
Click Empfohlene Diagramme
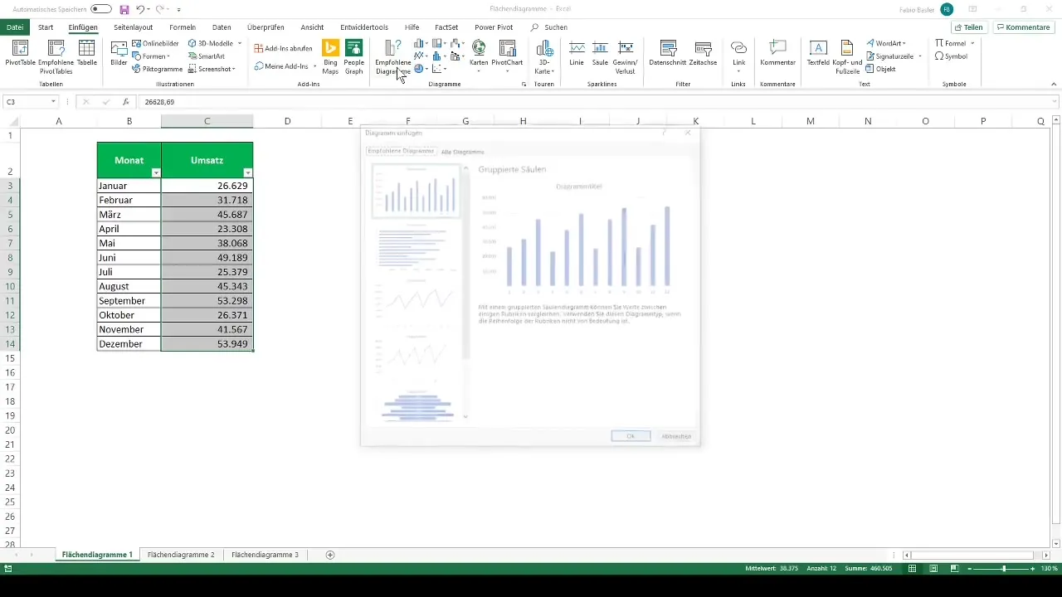(x=392, y=56)
